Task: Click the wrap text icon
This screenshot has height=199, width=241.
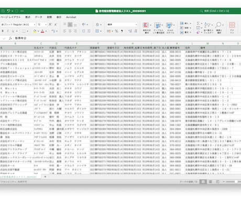Action: (97, 25)
